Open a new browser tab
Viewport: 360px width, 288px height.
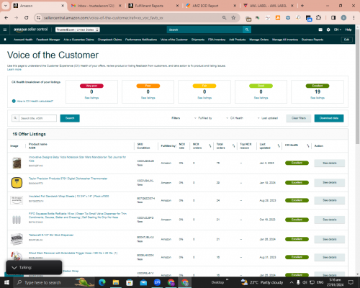[302, 6]
